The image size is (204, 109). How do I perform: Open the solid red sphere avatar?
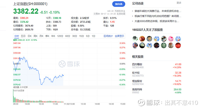click(178, 46)
